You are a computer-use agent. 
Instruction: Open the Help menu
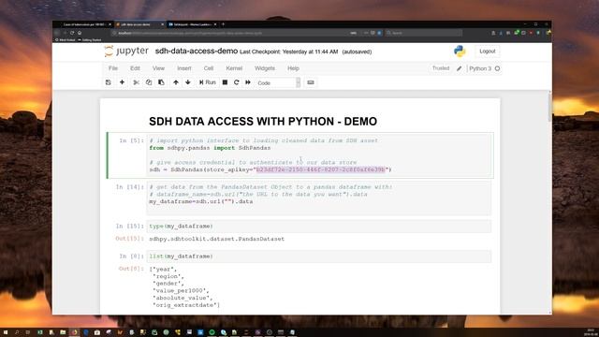(x=293, y=68)
